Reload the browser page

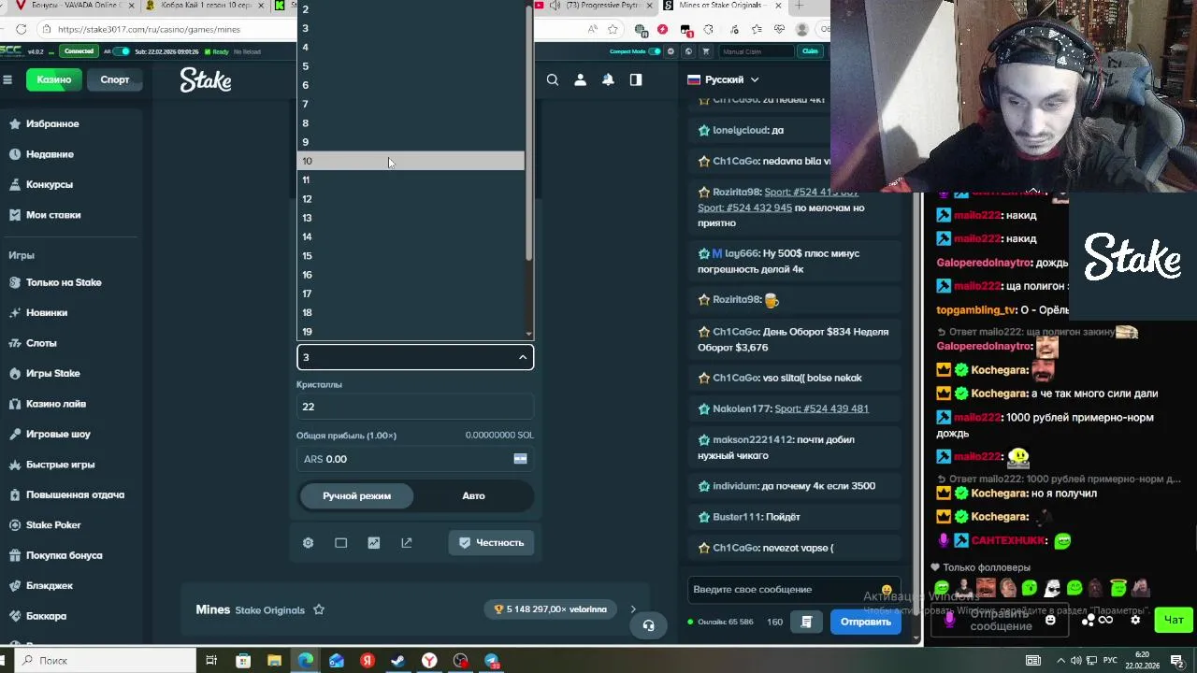21,29
